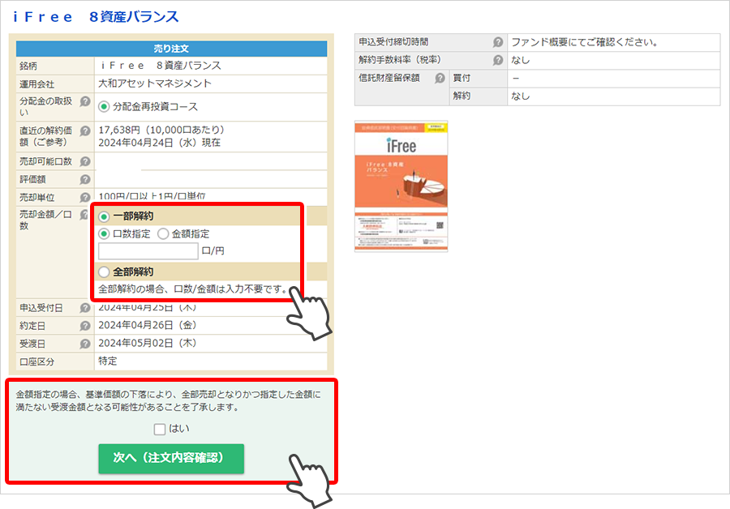Open help icon for 分配金の取扱い
The height and width of the screenshot is (509, 730).
click(x=84, y=101)
